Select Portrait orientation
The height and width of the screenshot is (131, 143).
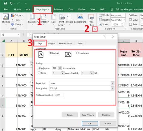[54, 53]
